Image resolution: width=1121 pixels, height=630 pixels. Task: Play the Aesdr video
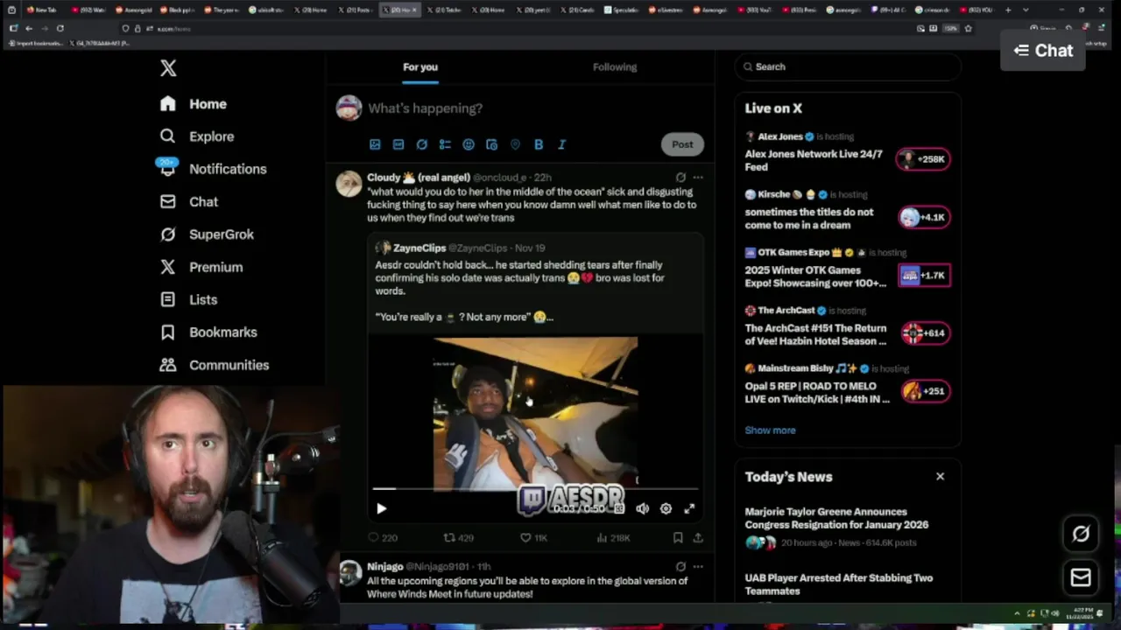point(382,508)
